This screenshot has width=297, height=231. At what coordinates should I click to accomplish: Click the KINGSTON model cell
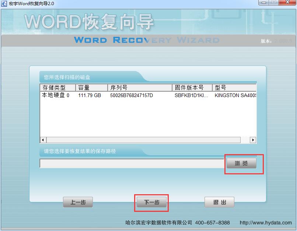(235, 96)
